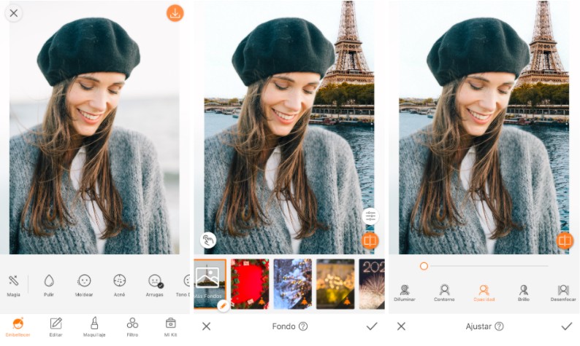Select the Acné tool
This screenshot has height=346, width=580.
click(x=120, y=286)
